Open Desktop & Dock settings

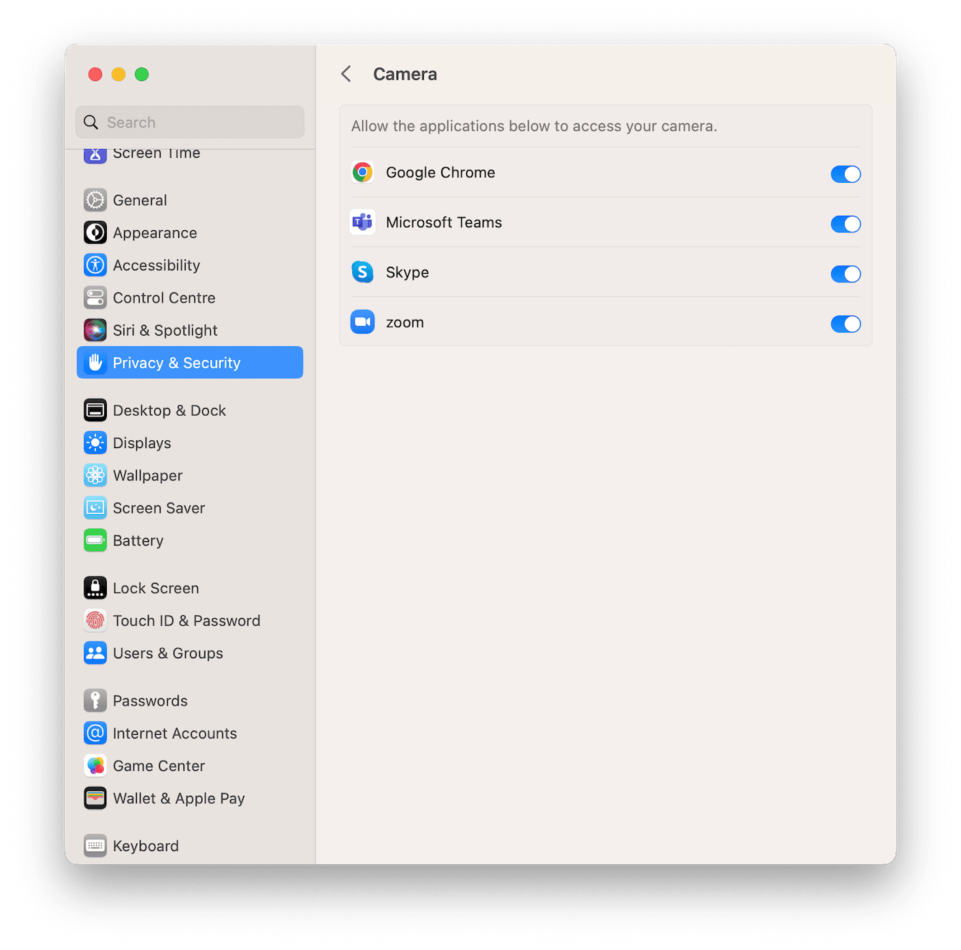tap(169, 409)
